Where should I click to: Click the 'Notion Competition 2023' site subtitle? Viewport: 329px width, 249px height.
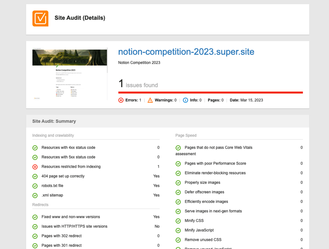pos(139,63)
